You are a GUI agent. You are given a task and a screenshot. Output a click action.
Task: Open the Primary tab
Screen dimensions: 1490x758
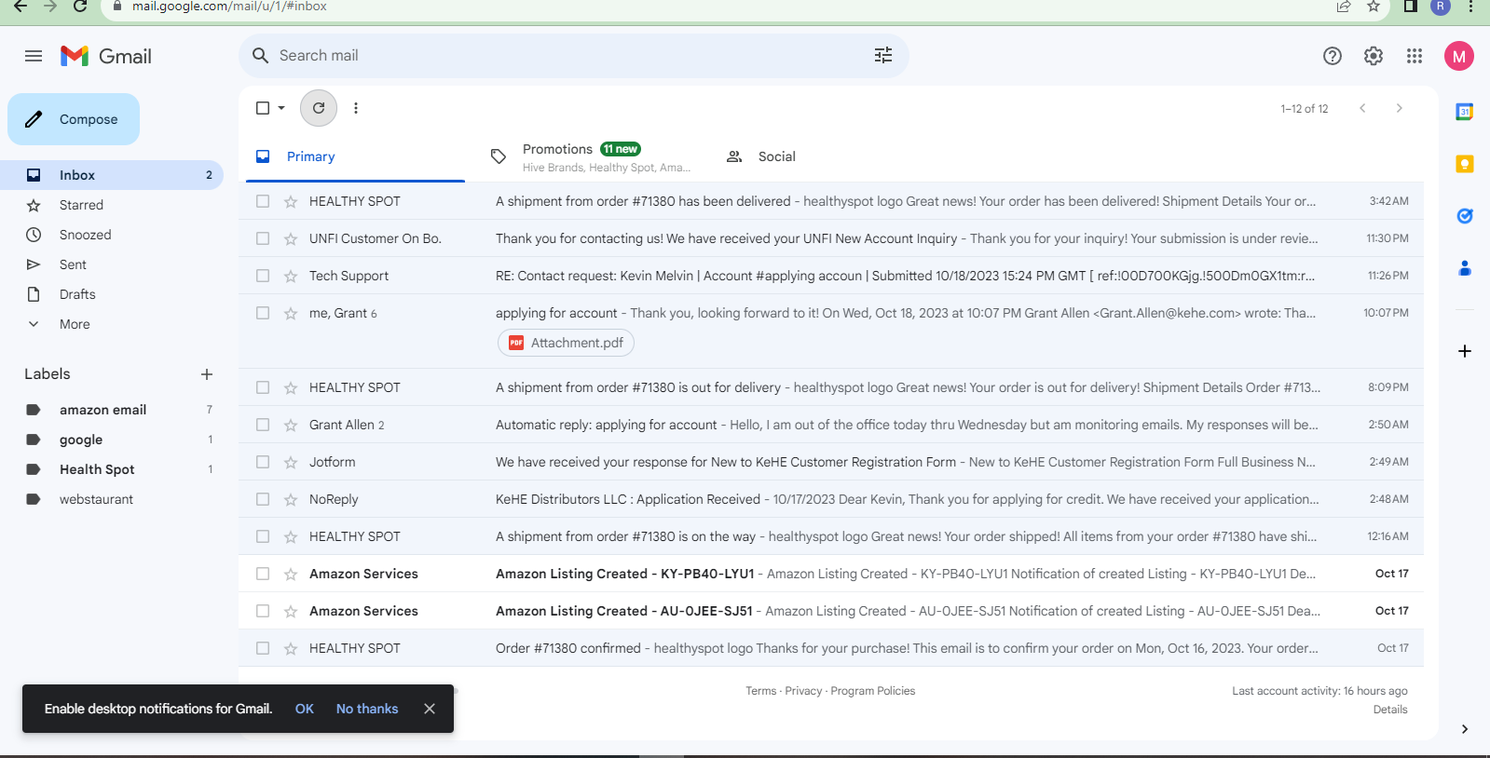[355, 156]
